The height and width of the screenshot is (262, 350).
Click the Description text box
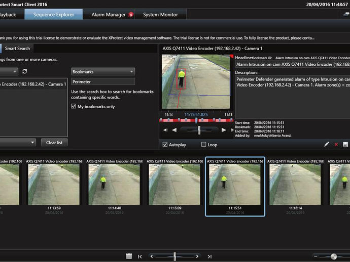pos(293,97)
